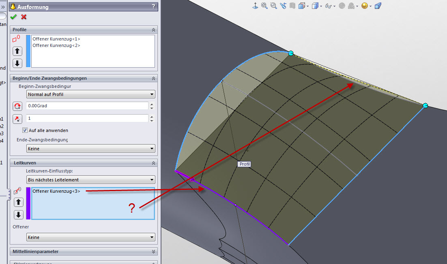The height and width of the screenshot is (264, 447).
Task: Click the Zoom to Fit magnifier icon
Action: click(264, 6)
